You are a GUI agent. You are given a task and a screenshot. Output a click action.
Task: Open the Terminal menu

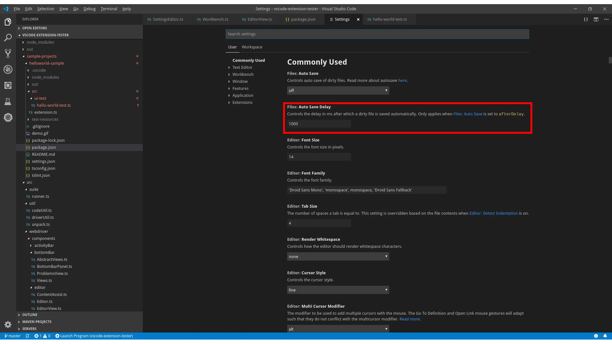tap(109, 9)
